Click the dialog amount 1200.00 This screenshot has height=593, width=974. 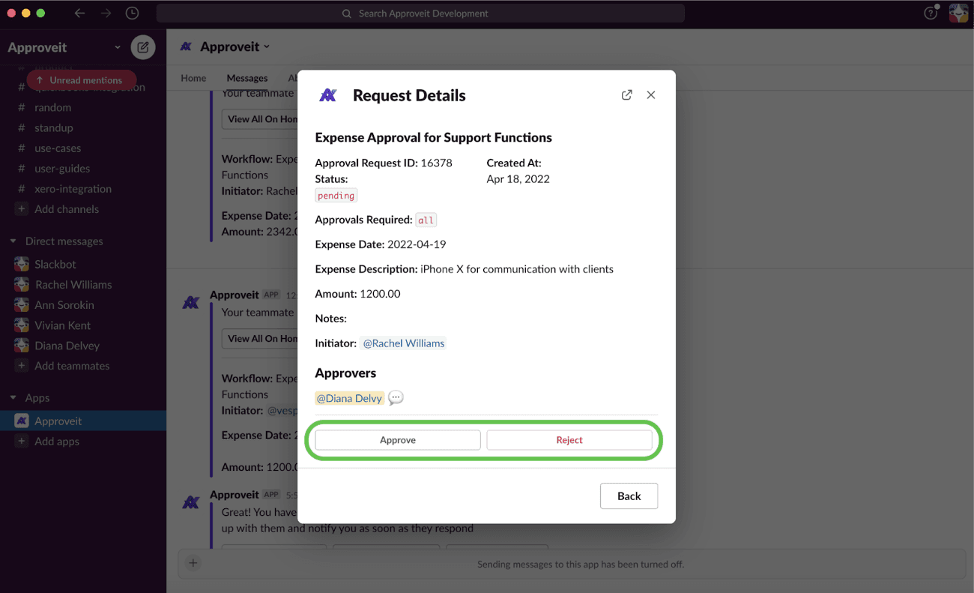(380, 294)
